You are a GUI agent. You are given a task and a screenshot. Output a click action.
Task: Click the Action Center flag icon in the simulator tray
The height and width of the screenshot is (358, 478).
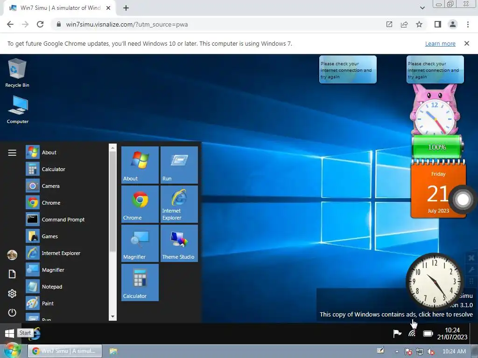coord(397,334)
